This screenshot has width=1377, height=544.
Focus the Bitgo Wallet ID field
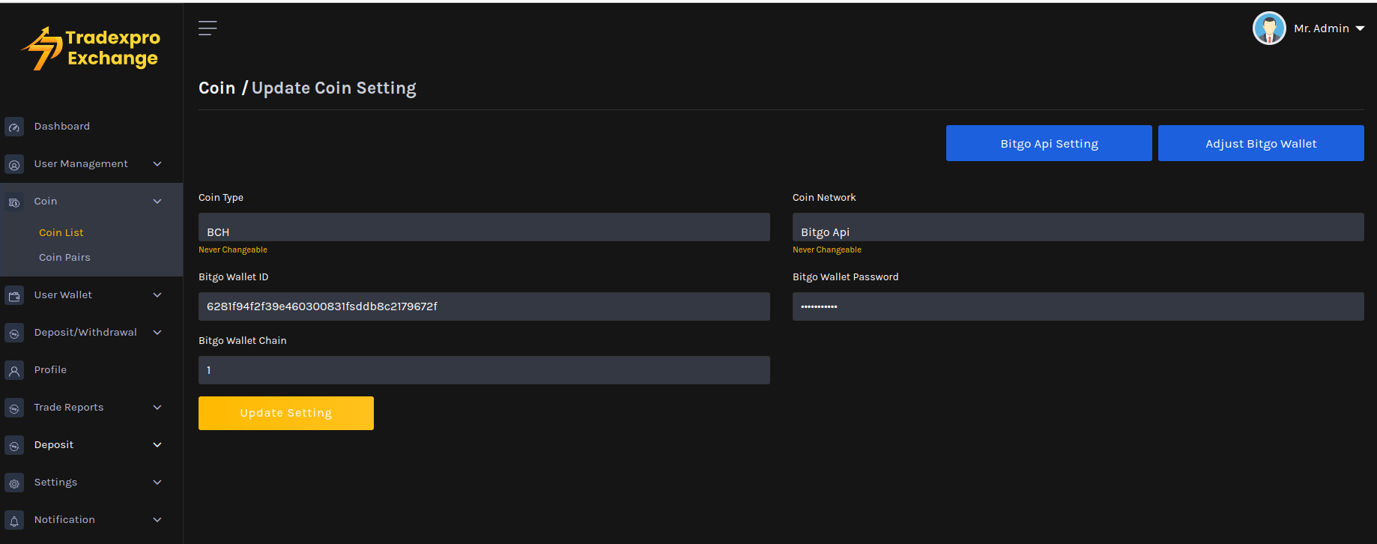(484, 306)
